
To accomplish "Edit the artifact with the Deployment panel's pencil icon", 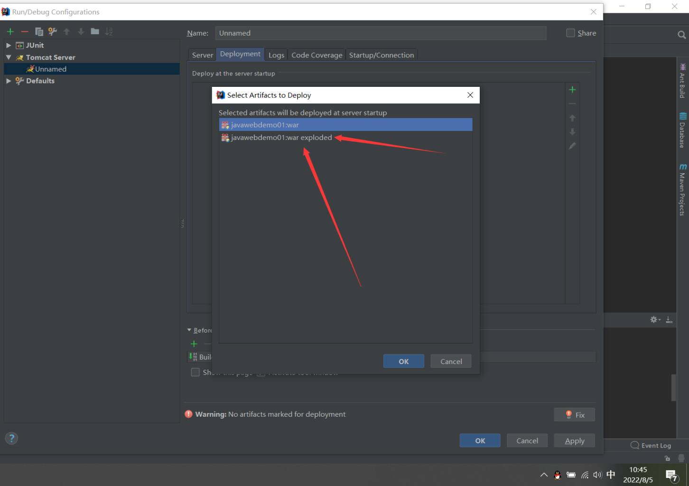I will 572,146.
